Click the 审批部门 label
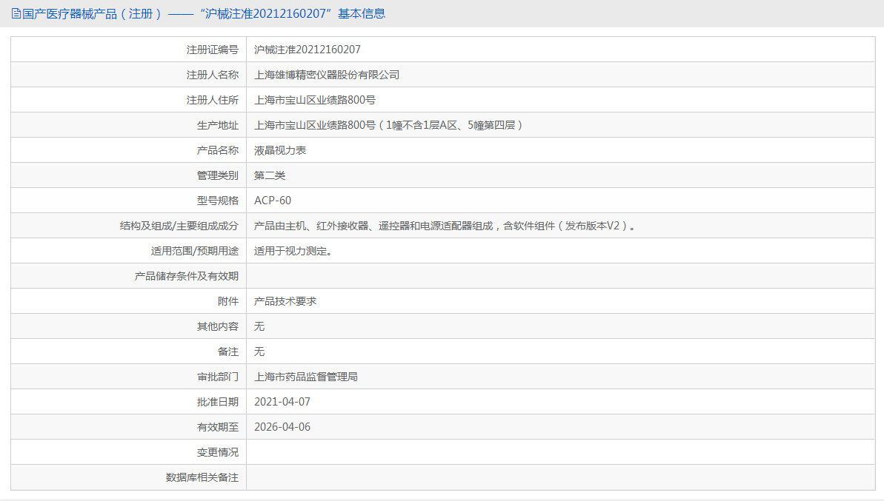This screenshot has height=501, width=884. tap(218, 377)
